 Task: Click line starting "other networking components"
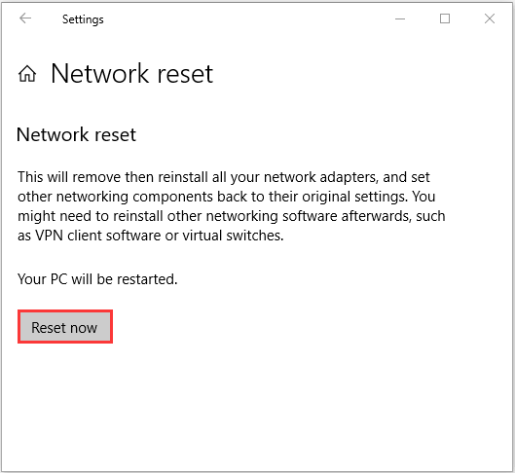pyautogui.click(x=227, y=197)
